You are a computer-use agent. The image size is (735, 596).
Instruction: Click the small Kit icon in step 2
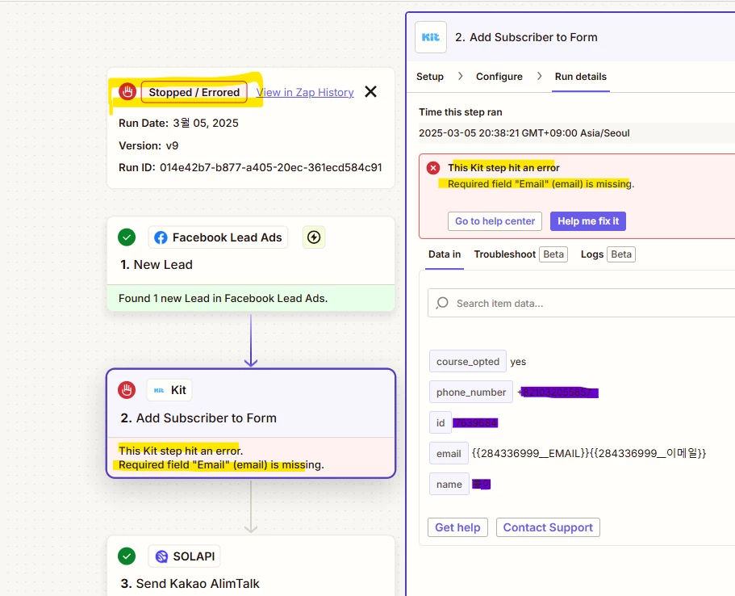[x=159, y=390]
